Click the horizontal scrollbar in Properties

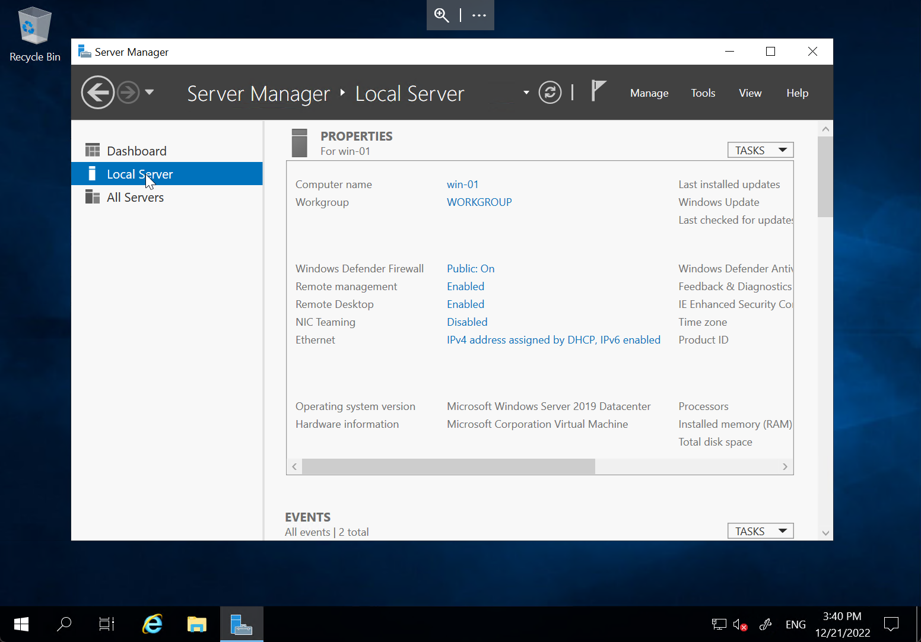[448, 466]
